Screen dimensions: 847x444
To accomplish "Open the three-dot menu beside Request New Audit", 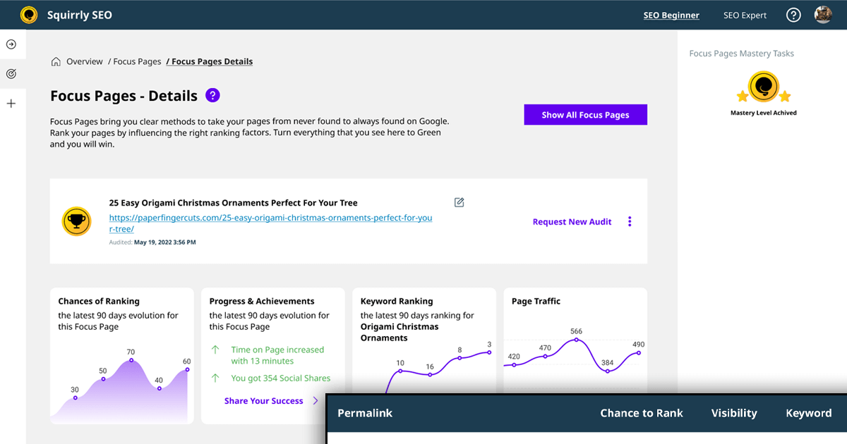I will click(x=630, y=221).
